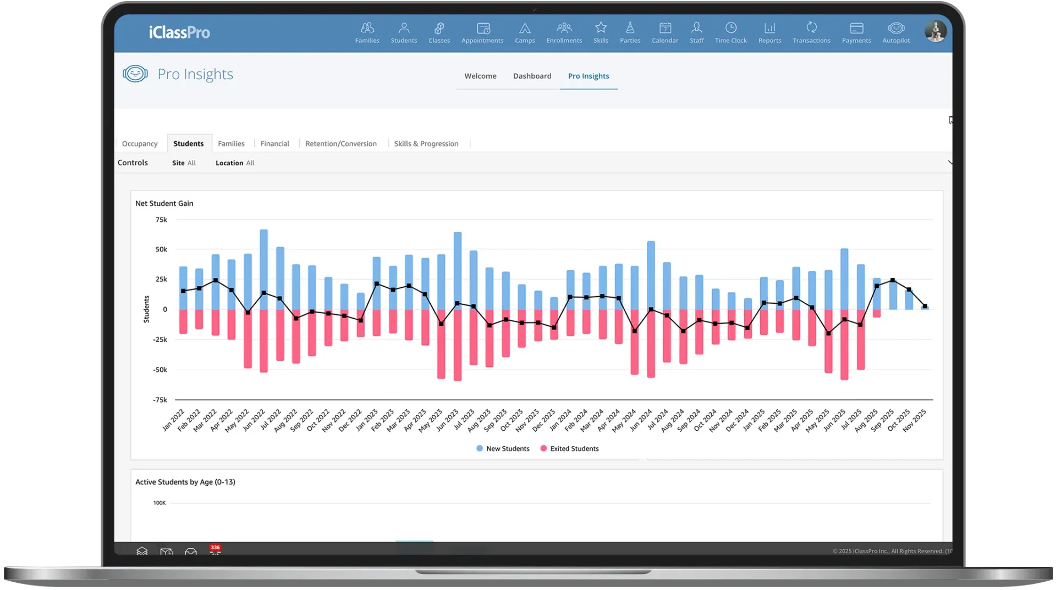
Task: Click the 75k axis value
Action: point(161,219)
